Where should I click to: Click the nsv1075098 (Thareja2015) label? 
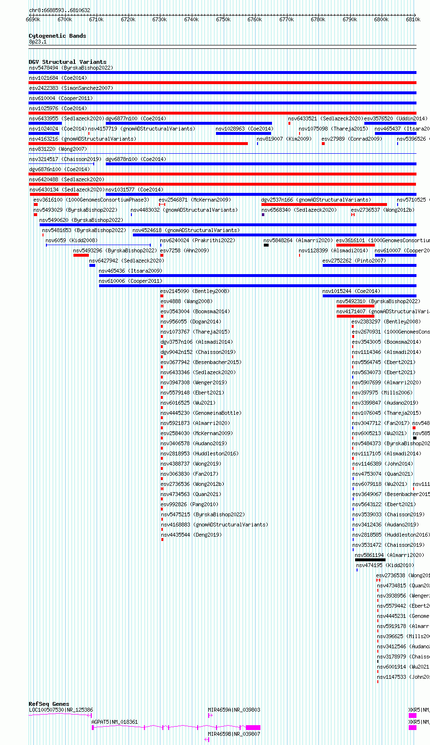(x=333, y=129)
